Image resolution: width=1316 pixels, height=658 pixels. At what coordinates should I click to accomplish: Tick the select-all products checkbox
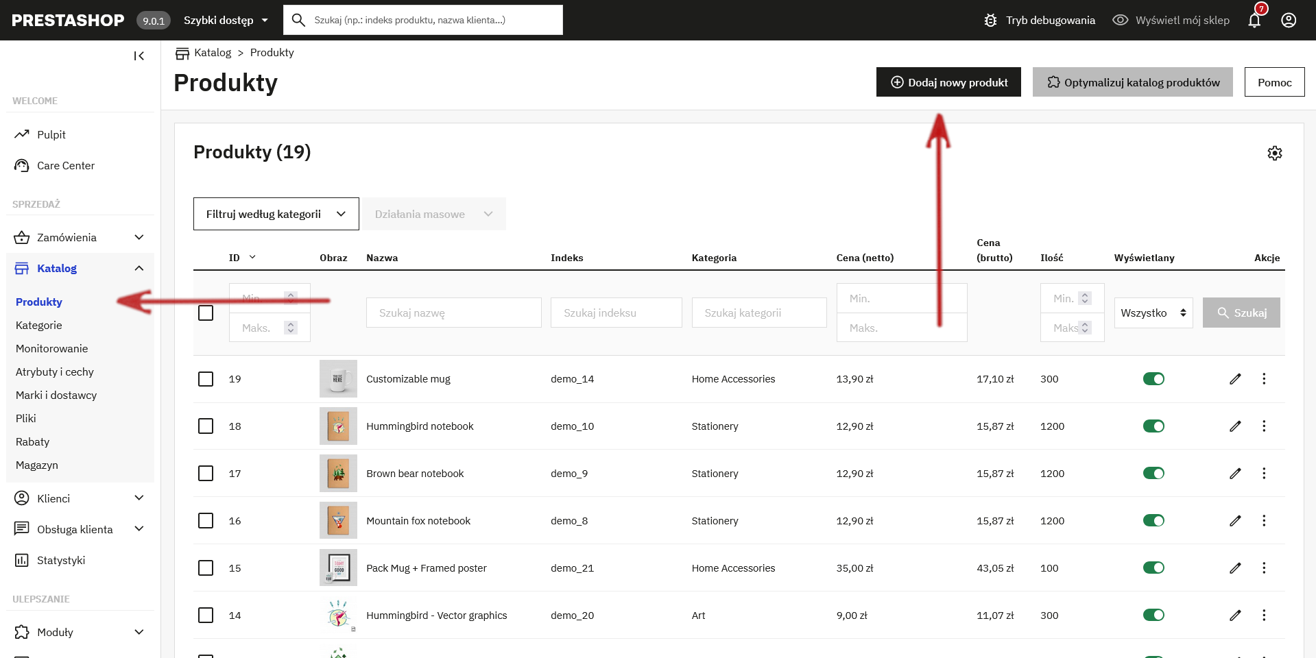click(206, 313)
